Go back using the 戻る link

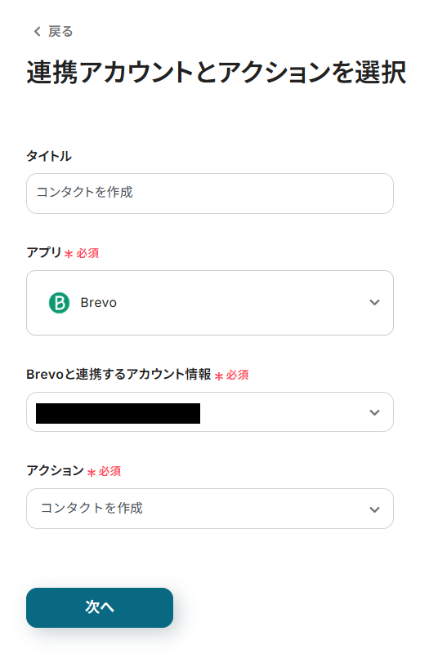[x=53, y=32]
